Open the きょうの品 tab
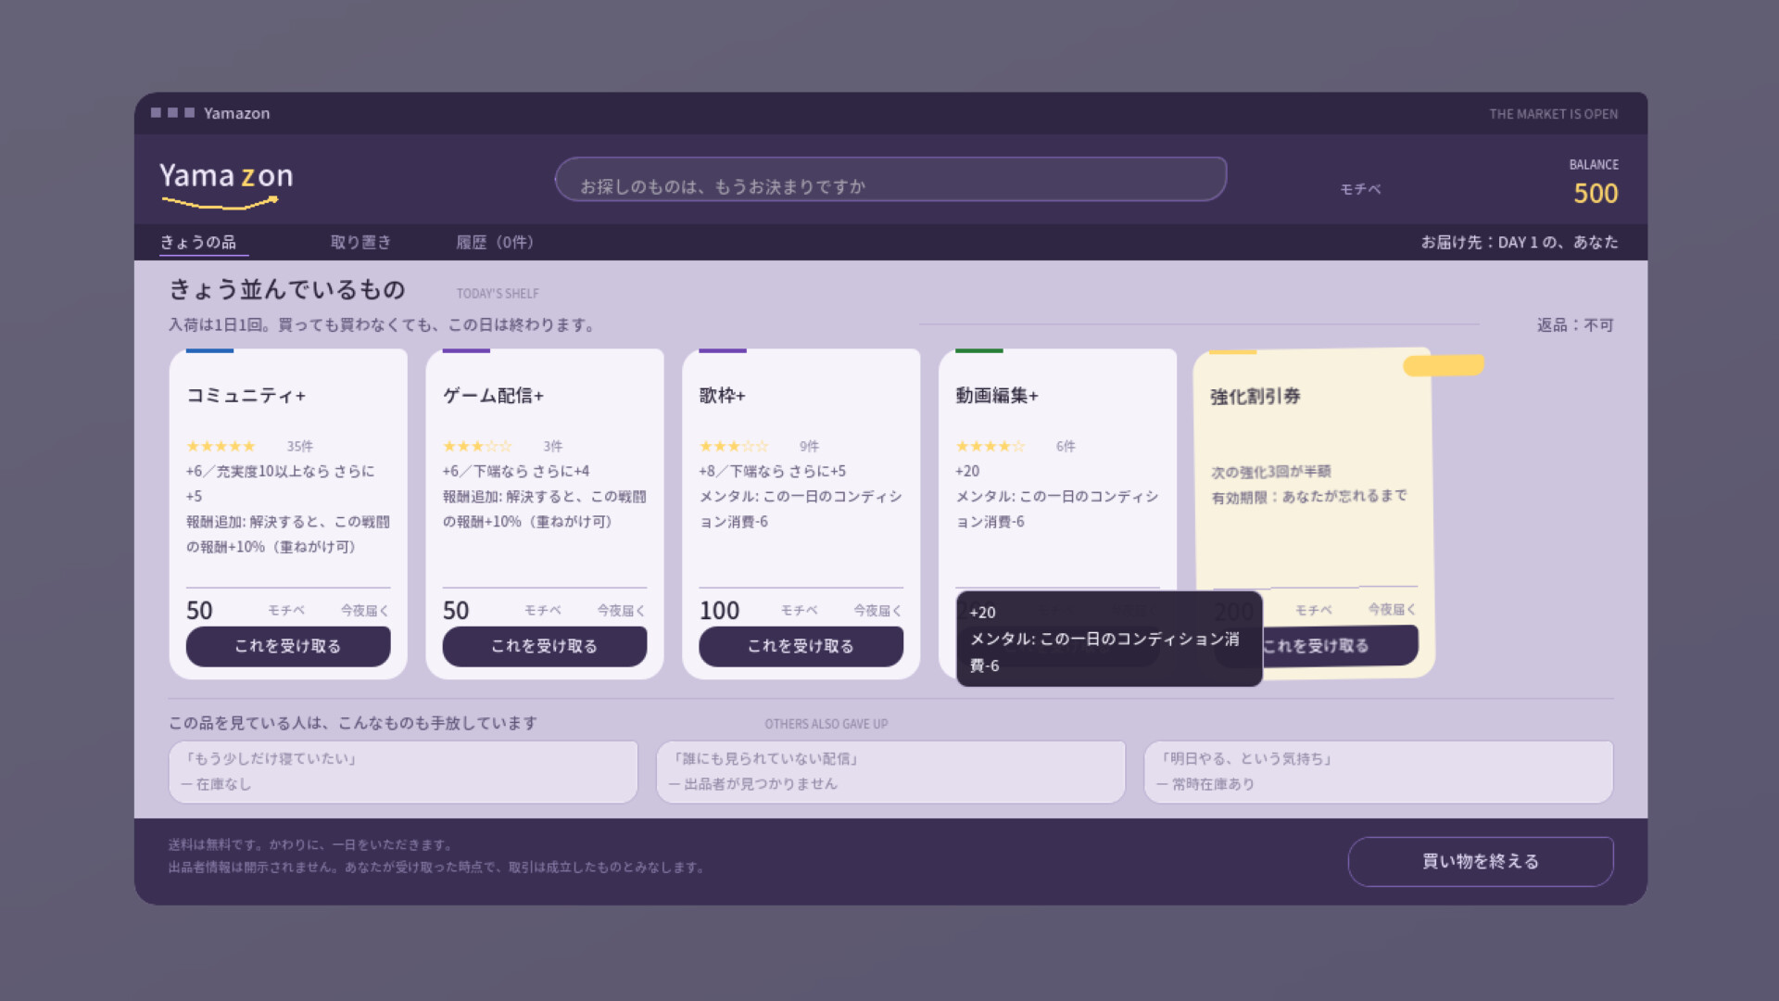The width and height of the screenshot is (1779, 1001). tap(198, 242)
